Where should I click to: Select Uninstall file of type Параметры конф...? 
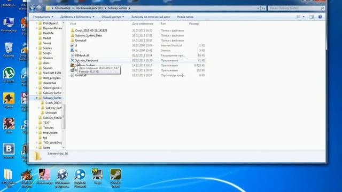(x=81, y=75)
